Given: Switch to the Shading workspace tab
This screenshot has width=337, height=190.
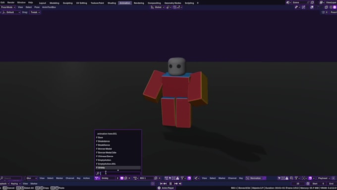Looking at the screenshot, I should [112, 3].
